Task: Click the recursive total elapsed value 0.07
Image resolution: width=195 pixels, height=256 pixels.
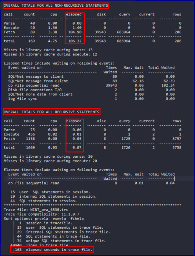Action: click(77, 147)
